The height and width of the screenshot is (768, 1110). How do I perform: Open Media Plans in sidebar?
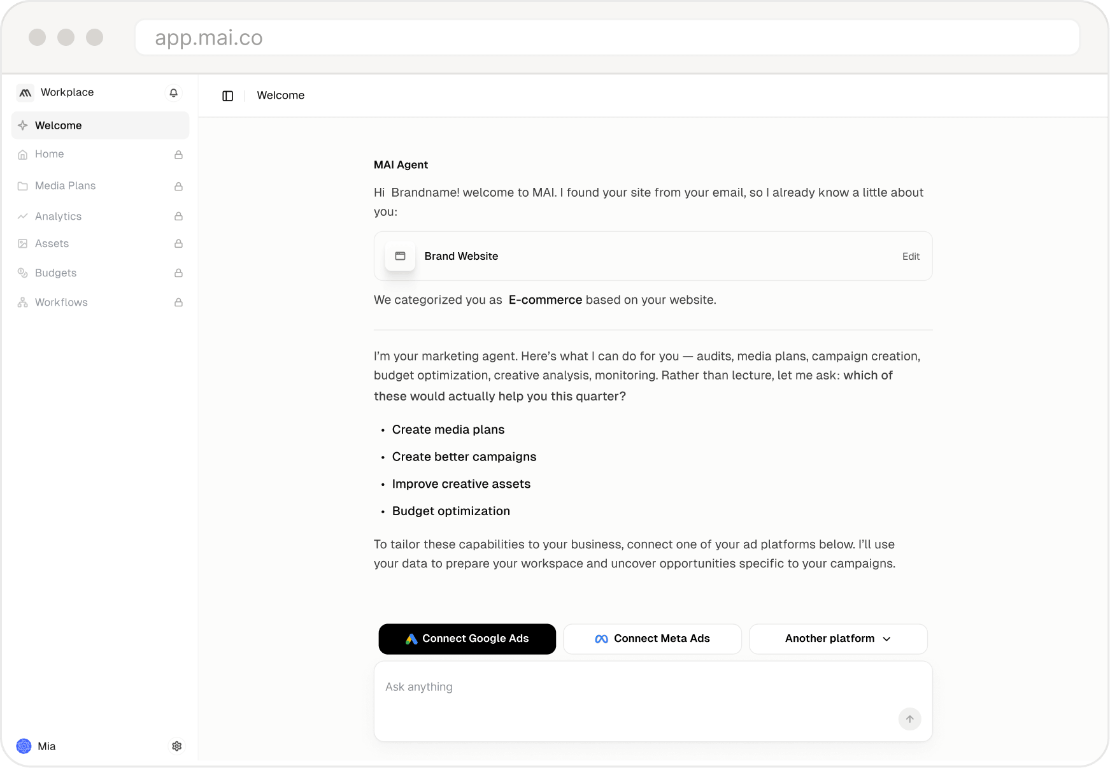coord(100,186)
